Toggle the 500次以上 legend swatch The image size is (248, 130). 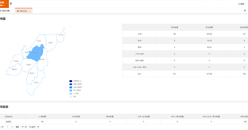coord(71,81)
